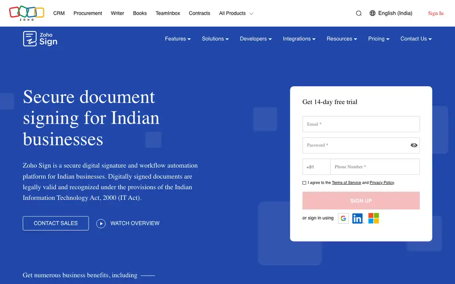455x284 pixels.
Task: Go to Procurement in the top bar
Action: [88, 13]
